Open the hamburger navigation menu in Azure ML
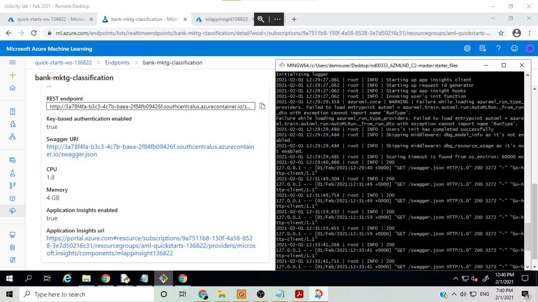Viewport: 538px width, 302px height. (13, 62)
